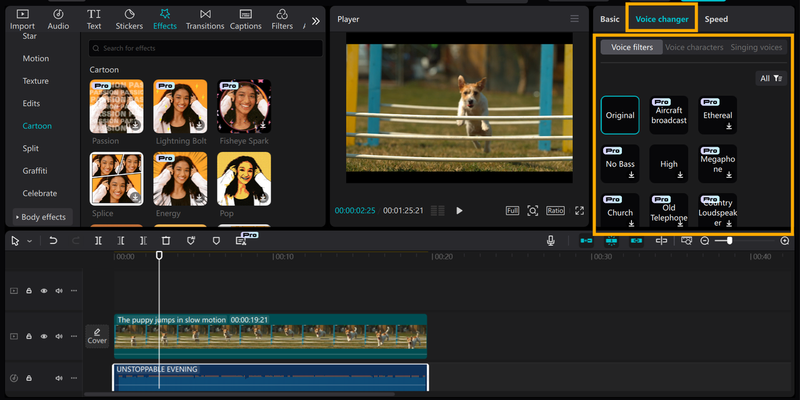
Task: Click the horizontal timeline scrollbar
Action: 239,394
